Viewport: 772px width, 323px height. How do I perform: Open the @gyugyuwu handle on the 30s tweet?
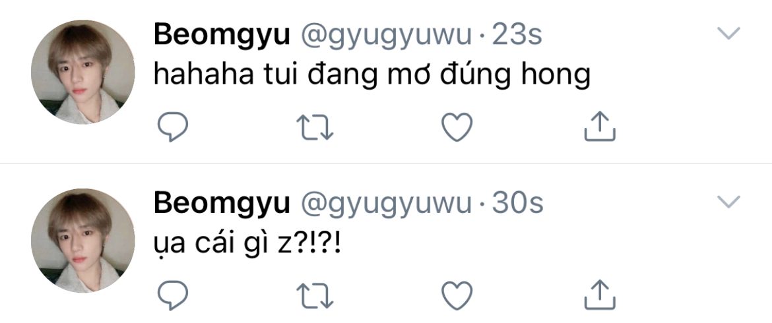(387, 204)
